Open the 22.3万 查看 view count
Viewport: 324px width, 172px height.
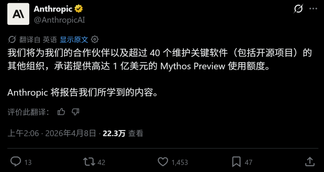pos(123,133)
